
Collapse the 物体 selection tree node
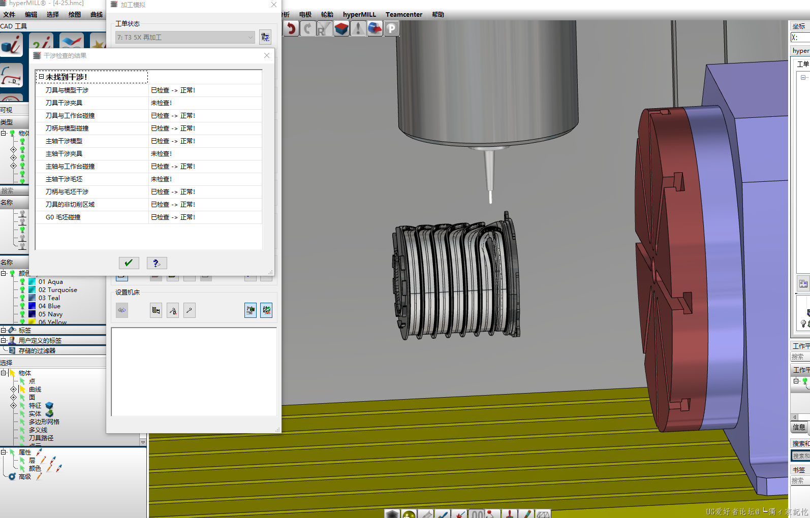coord(4,373)
